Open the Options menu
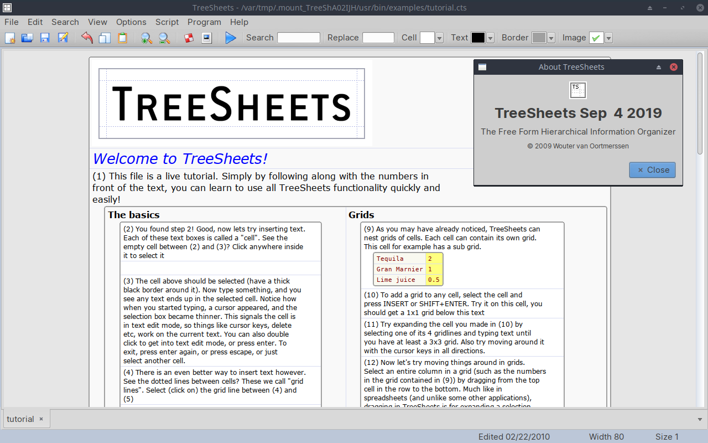This screenshot has width=708, height=443. (131, 22)
